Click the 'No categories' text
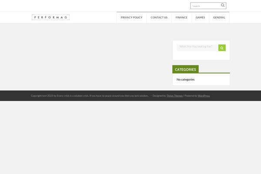 click(x=185, y=80)
